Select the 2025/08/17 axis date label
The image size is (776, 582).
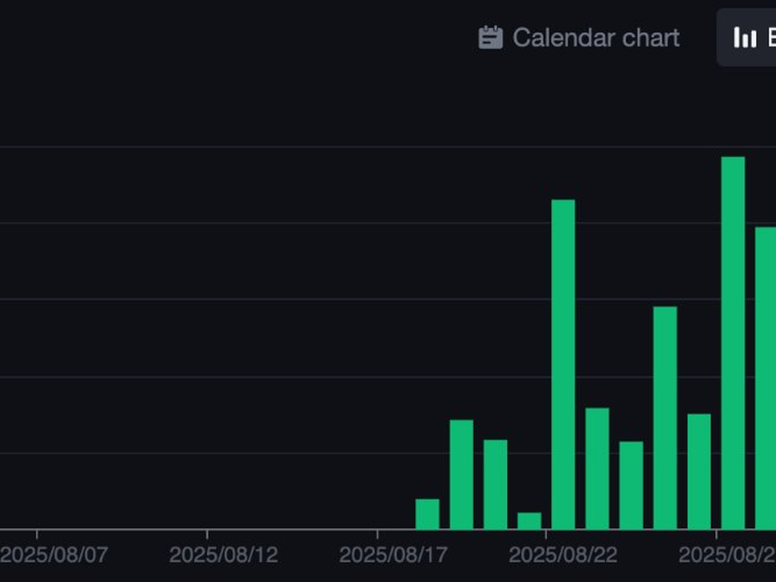point(393,555)
